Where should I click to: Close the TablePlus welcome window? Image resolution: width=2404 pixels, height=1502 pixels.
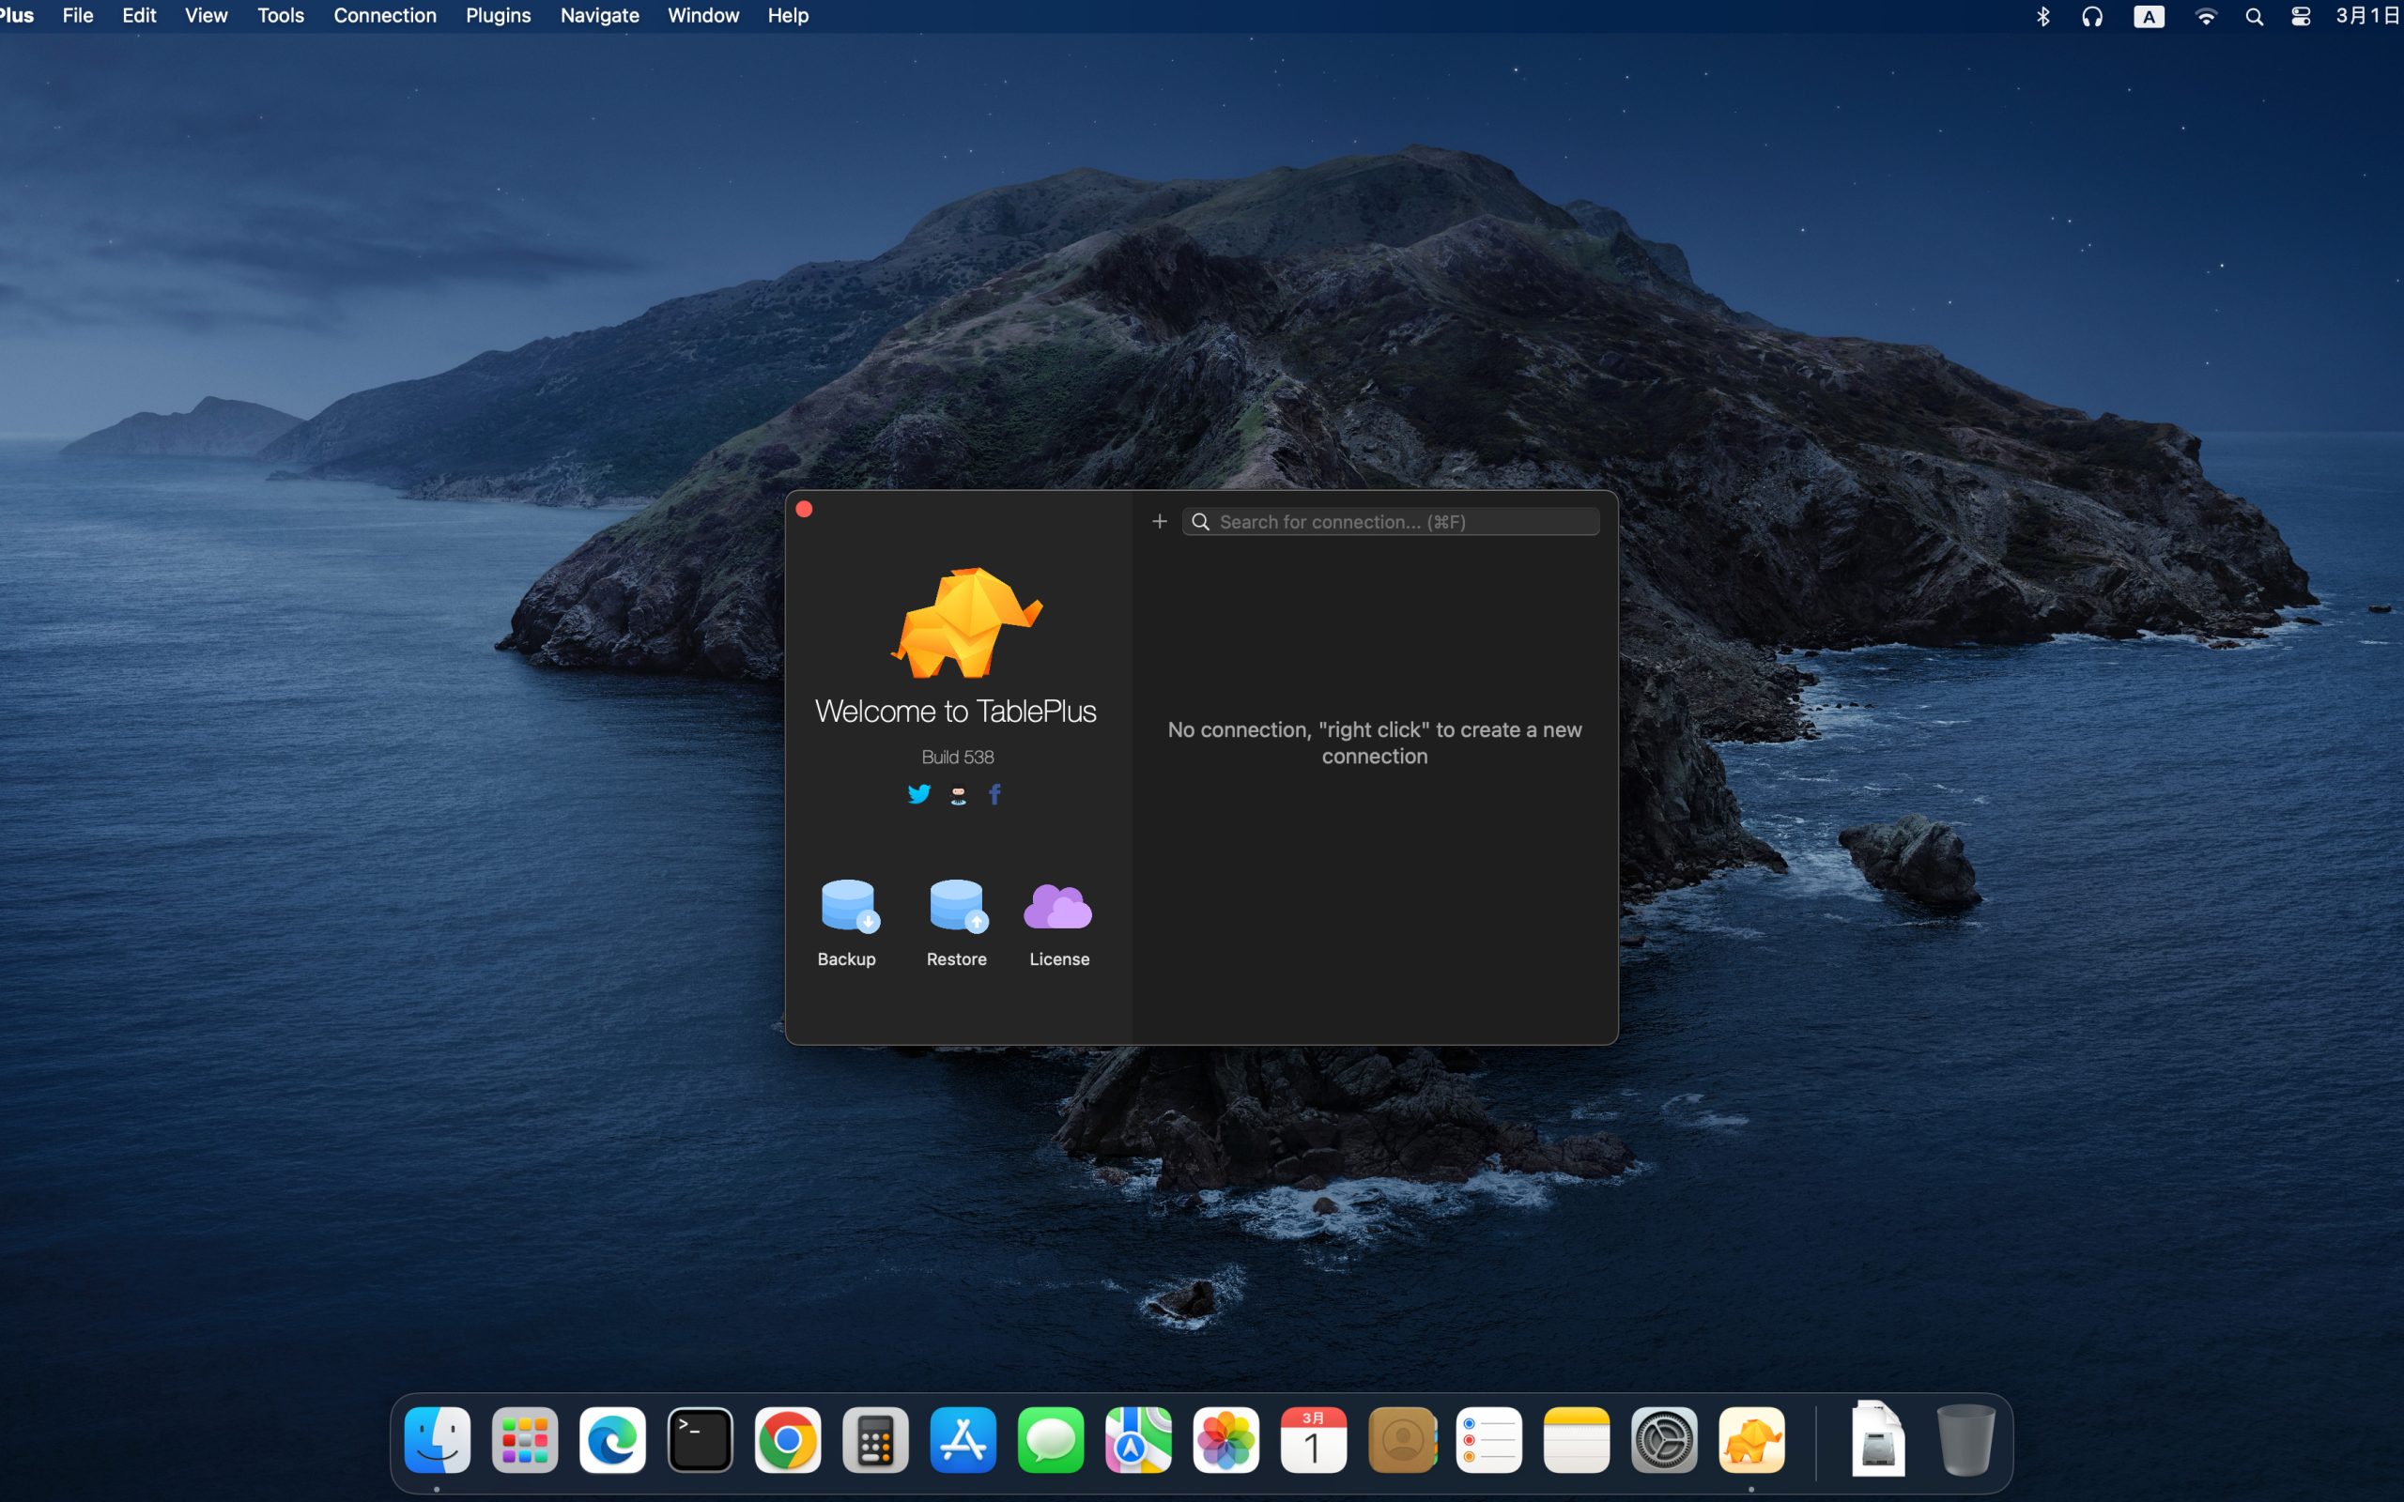point(805,510)
